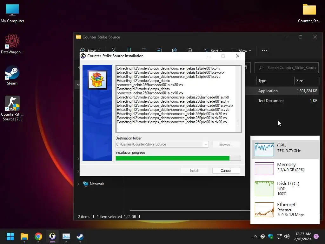Click the disabled Browse... button
The height and width of the screenshot is (244, 325).
pyautogui.click(x=226, y=145)
